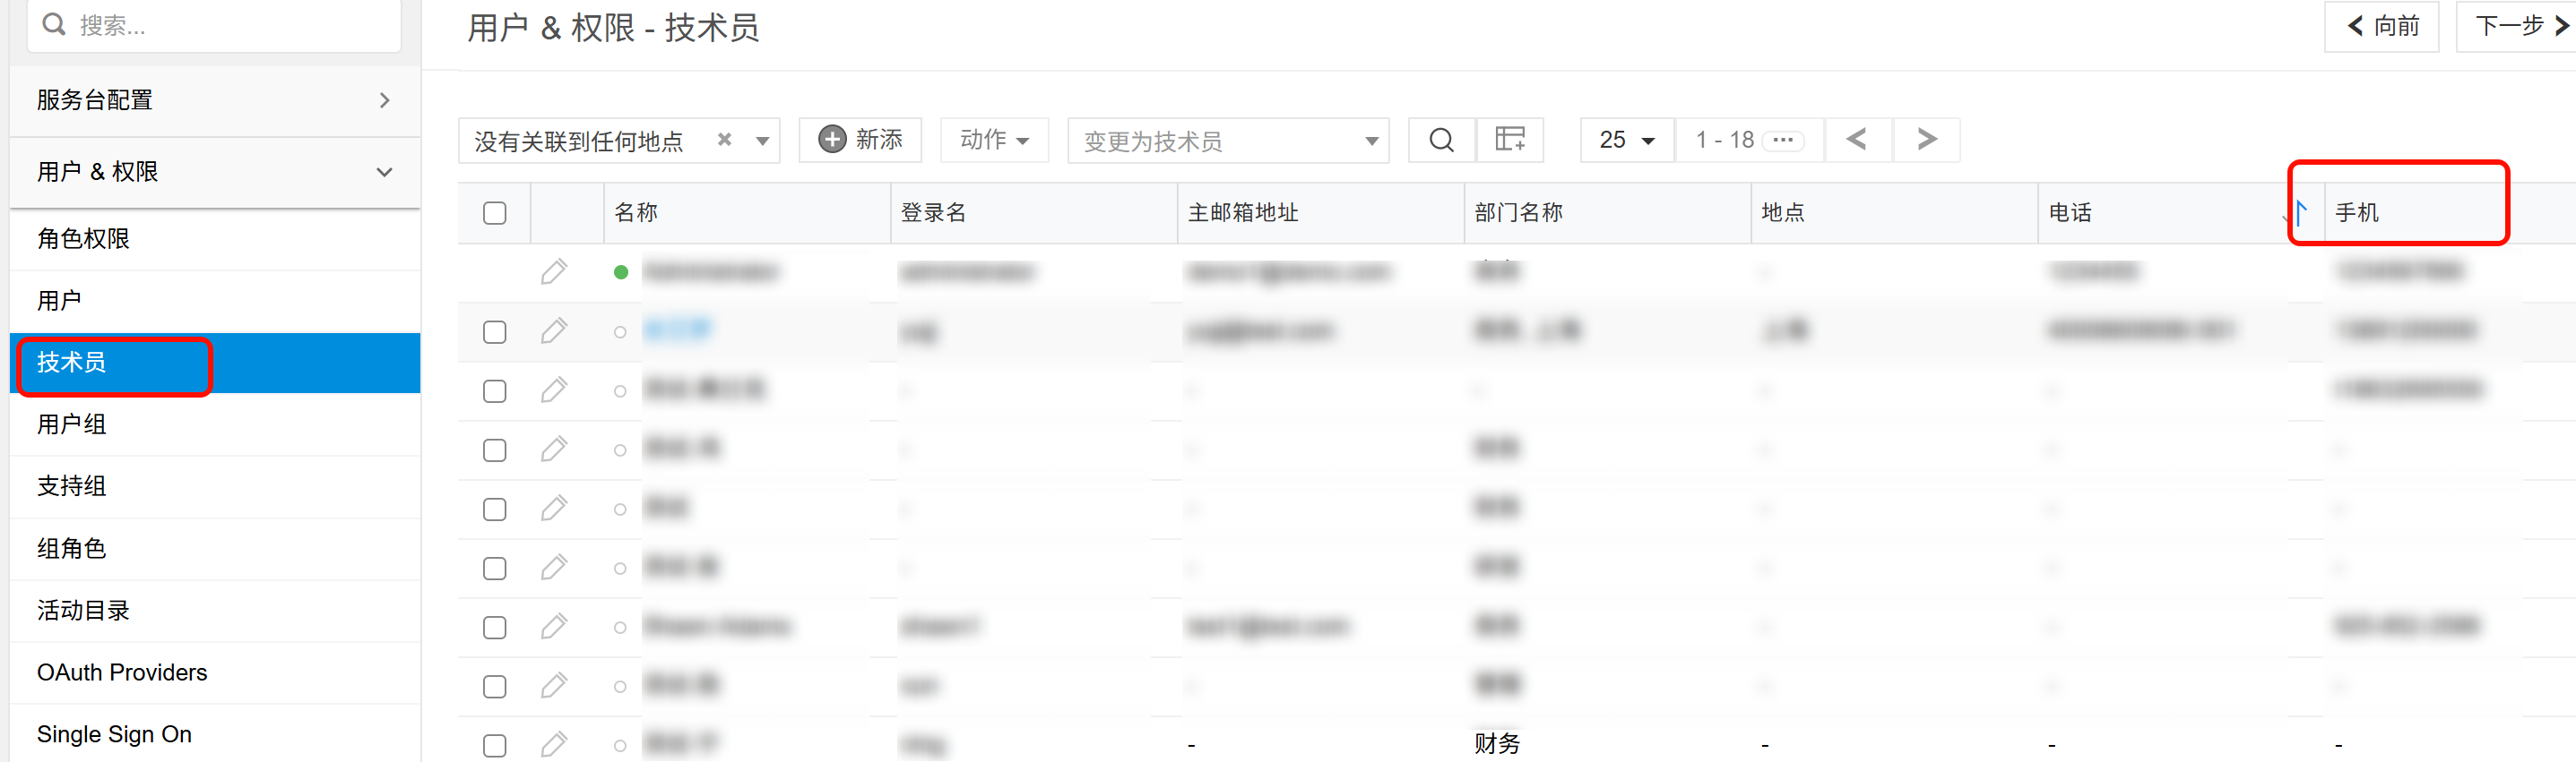
Task: Go to next page arrow
Action: point(1926,140)
